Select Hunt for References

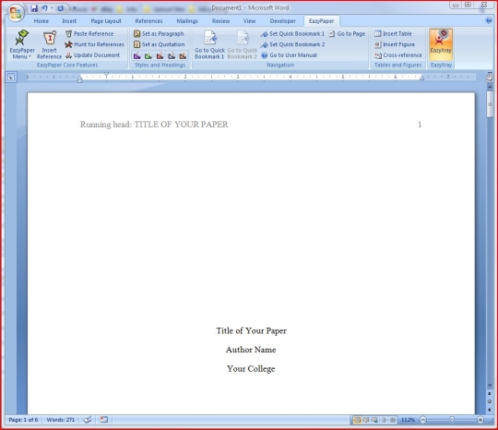(x=94, y=44)
